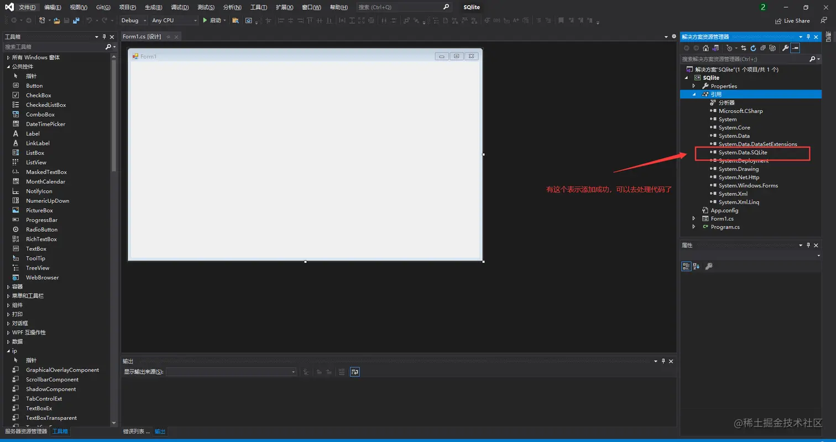Open the 显示输出来源 dropdown in Output
The width and height of the screenshot is (836, 442).
tap(232, 372)
